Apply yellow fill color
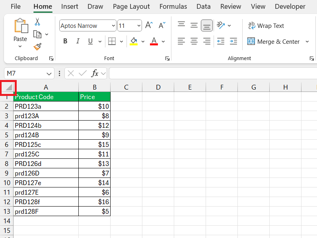 (134, 41)
